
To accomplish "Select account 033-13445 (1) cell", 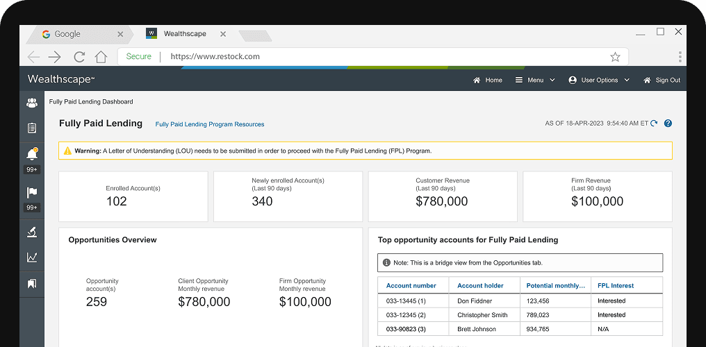I will tap(413, 301).
